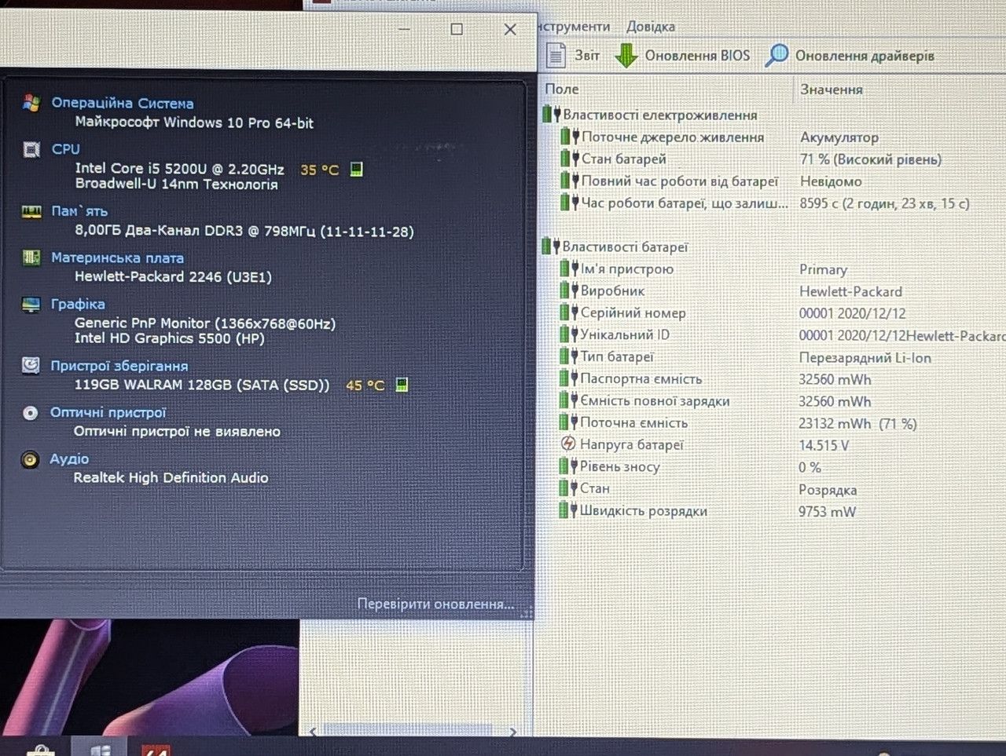The width and height of the screenshot is (1006, 756).
Task: Select the value 71 % (Високий рівень)
Action: pos(871,159)
